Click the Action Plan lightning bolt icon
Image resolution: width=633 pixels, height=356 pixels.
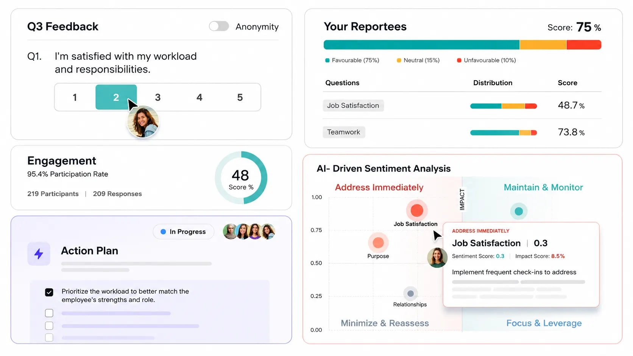[x=39, y=253]
